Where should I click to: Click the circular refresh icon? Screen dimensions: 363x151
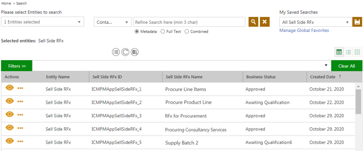(x=125, y=52)
